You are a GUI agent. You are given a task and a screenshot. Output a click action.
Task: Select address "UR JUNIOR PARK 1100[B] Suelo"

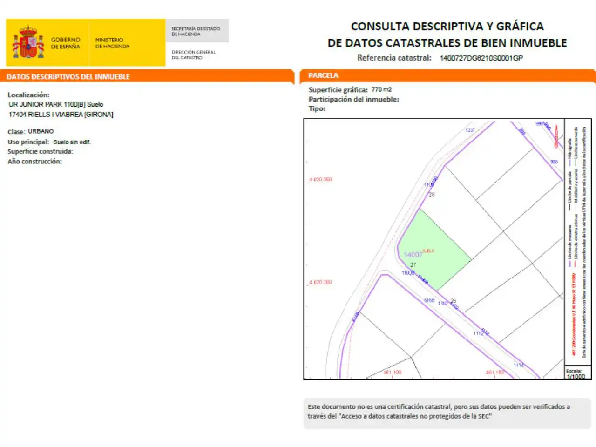pyautogui.click(x=56, y=104)
